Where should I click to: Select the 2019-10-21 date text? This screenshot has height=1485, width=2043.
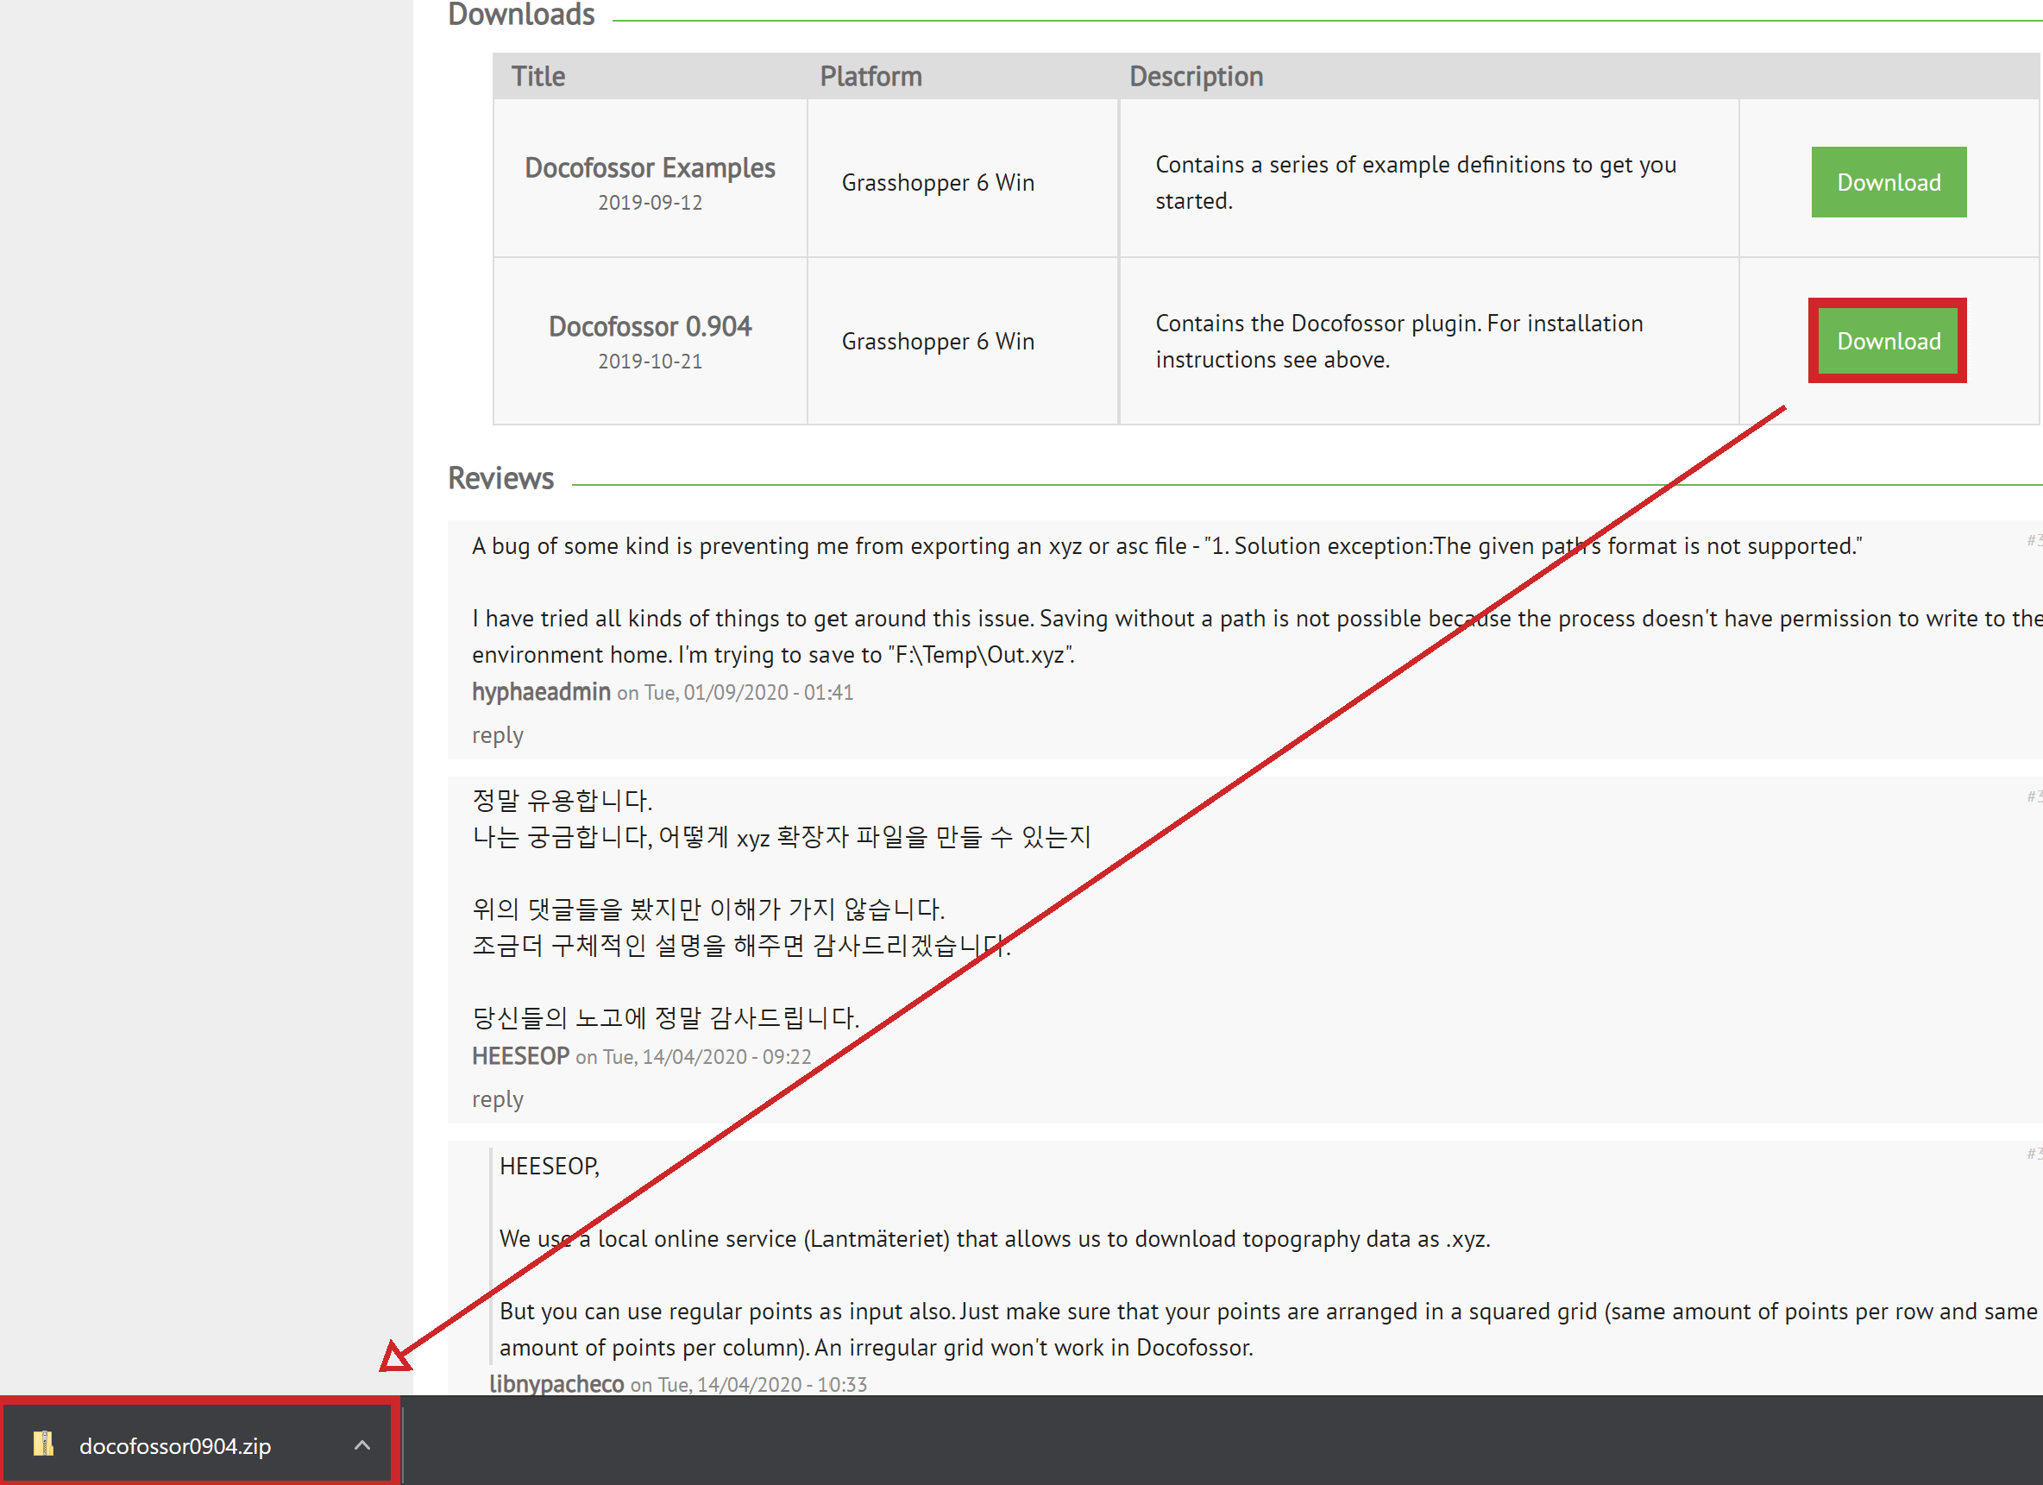(650, 362)
